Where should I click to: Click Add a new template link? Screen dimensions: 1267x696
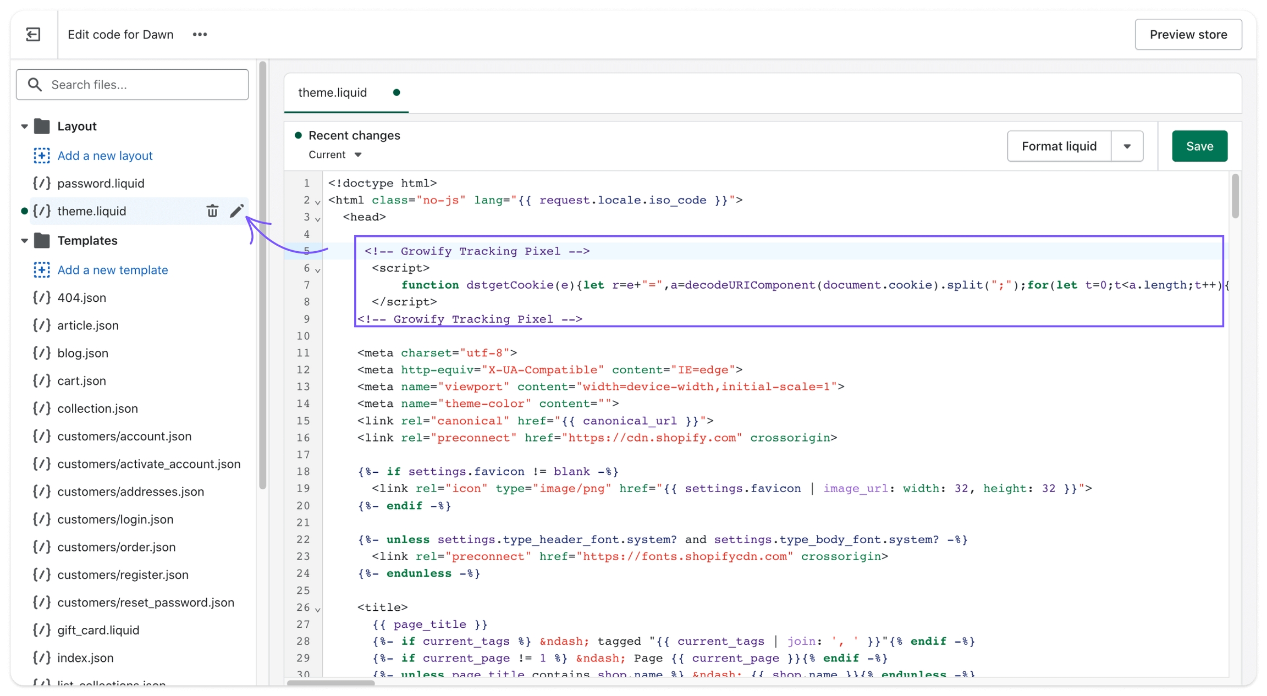pyautogui.click(x=113, y=270)
